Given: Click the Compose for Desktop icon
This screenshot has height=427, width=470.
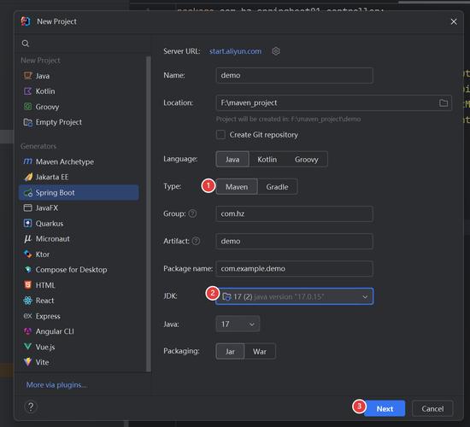Looking at the screenshot, I should (28, 269).
